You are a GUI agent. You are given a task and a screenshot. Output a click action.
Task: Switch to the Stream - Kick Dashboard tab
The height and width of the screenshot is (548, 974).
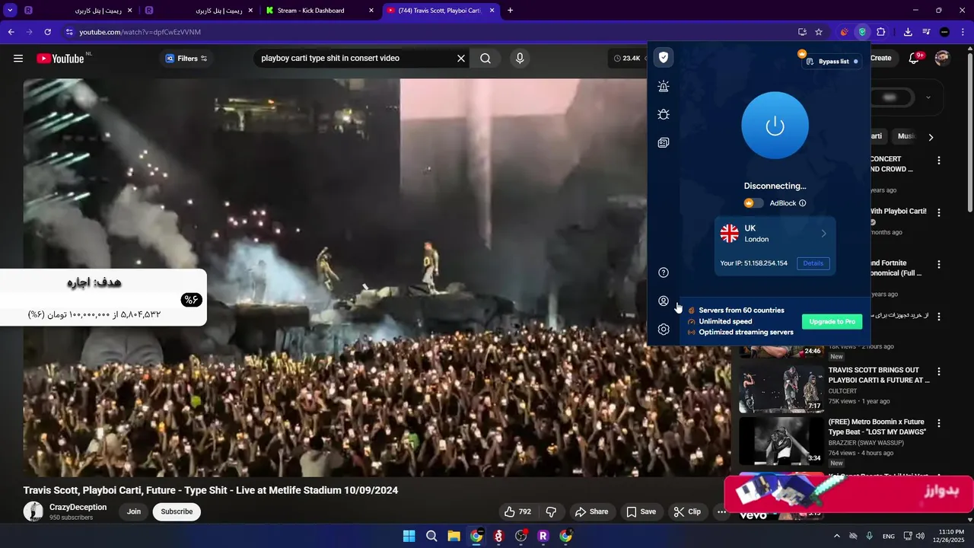tap(320, 11)
